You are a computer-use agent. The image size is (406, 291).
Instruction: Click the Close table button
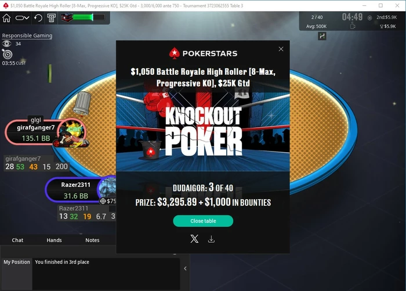(203, 221)
